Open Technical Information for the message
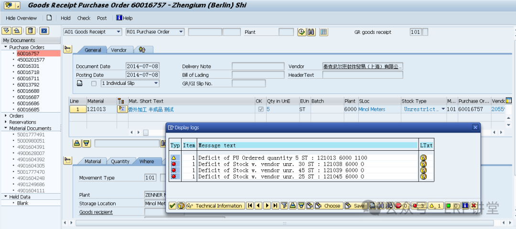This screenshot has width=516, height=229. click(215, 206)
